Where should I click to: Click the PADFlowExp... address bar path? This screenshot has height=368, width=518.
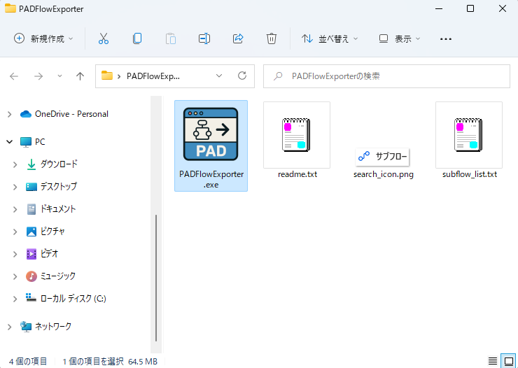coord(153,76)
